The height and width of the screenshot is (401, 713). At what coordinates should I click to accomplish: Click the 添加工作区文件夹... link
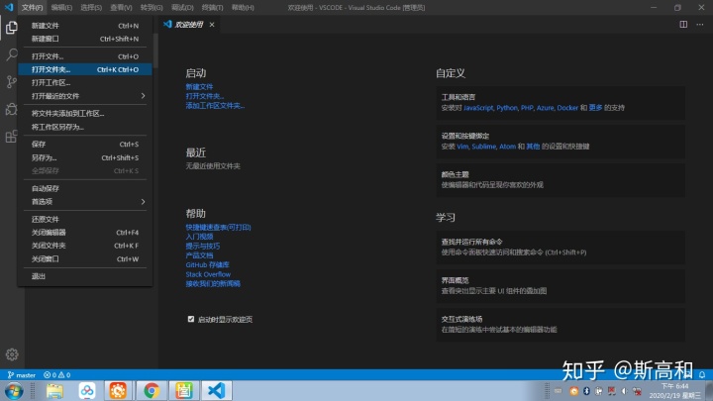pyautogui.click(x=215, y=106)
